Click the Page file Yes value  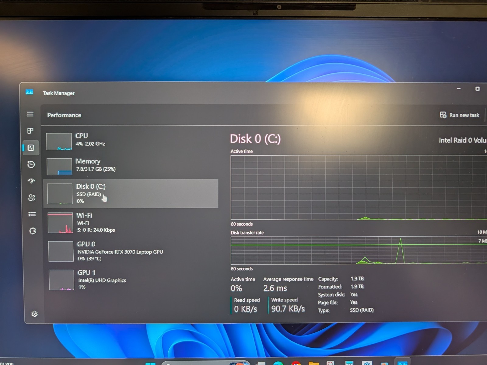tap(354, 302)
